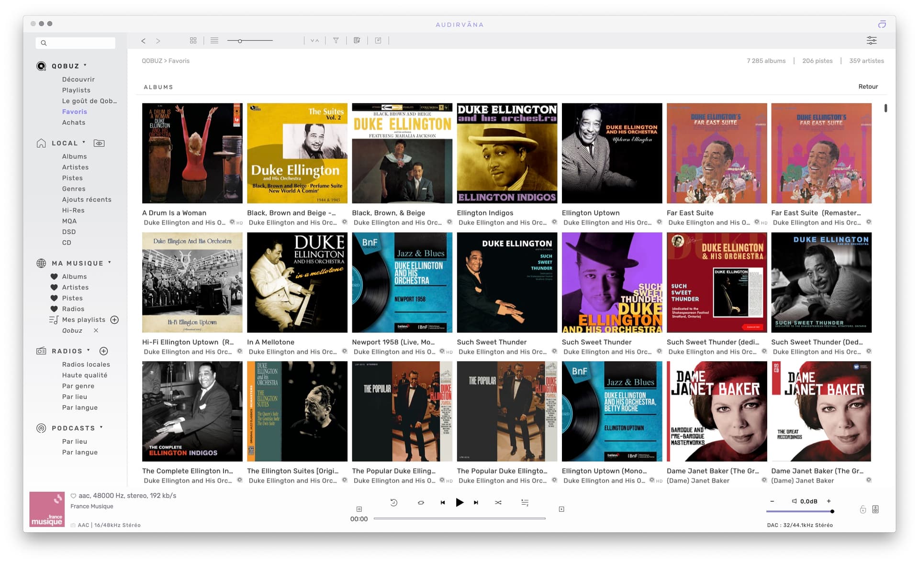Start playback with Play button
Screen dimensions: 919x563
pyautogui.click(x=459, y=502)
